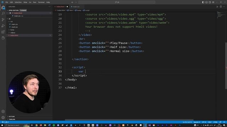227x127 pixels.
Task: Change language mode via HTML status item
Action: [x=215, y=122]
